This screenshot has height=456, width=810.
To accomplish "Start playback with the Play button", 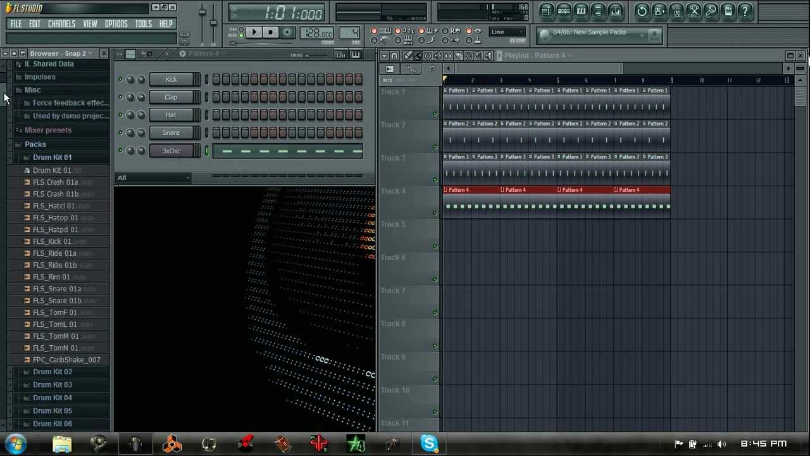I will point(254,32).
